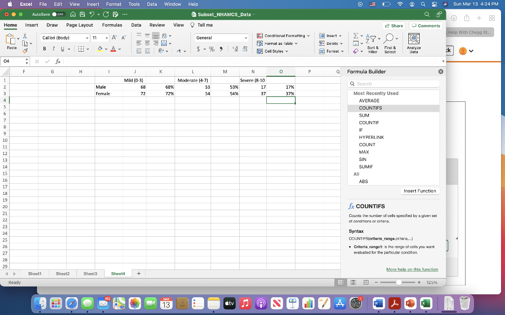Screen dimensions: 505x315
Task: Open 'More help on this function' link
Action: 412,269
